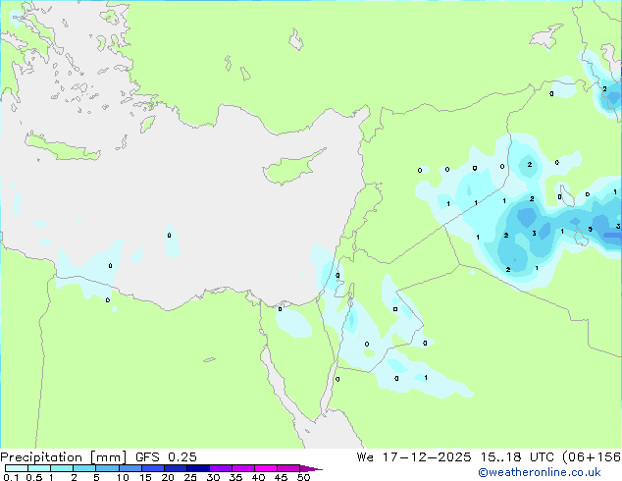Select the 25–30 mm legend color swatch
The width and height of the screenshot is (622, 481).
click(197, 468)
